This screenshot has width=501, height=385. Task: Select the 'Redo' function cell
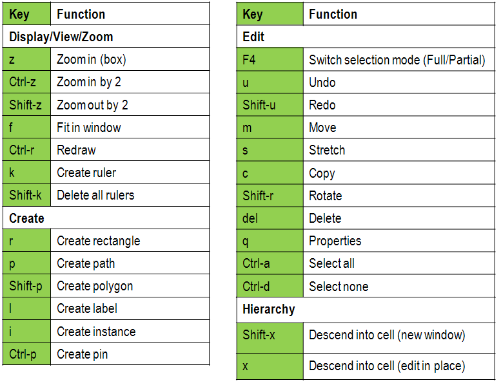coord(322,105)
